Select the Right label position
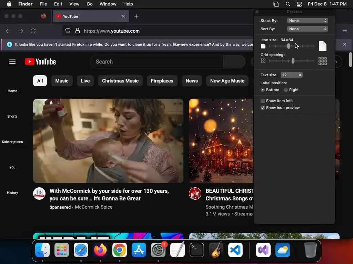Screen dimensions: 353x264 286,90
